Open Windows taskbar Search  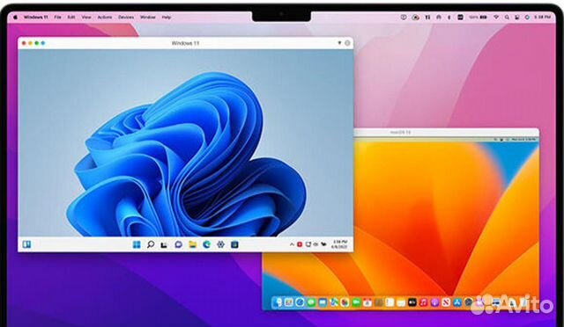point(151,244)
